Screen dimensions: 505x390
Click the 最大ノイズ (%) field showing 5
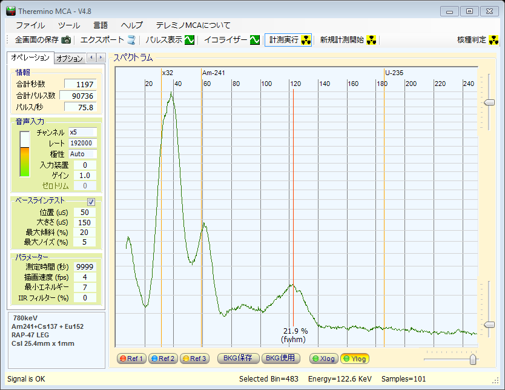pos(85,242)
